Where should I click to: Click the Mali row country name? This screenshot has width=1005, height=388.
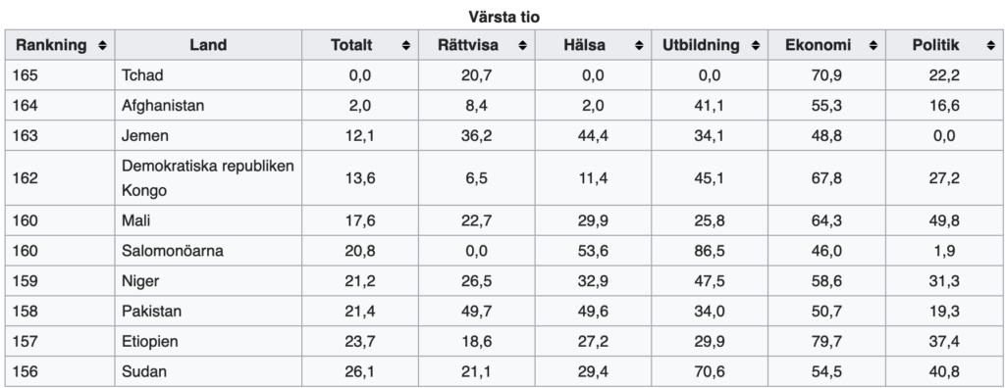[x=135, y=220]
